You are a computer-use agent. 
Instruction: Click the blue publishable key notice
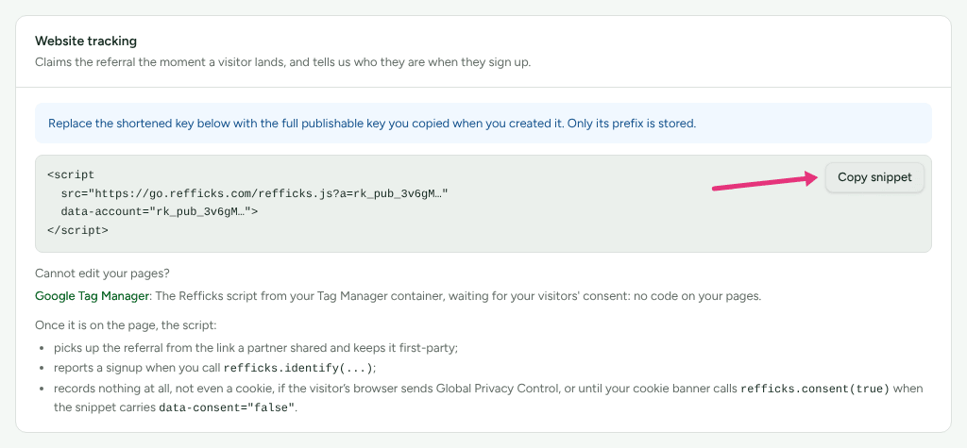pos(483,124)
